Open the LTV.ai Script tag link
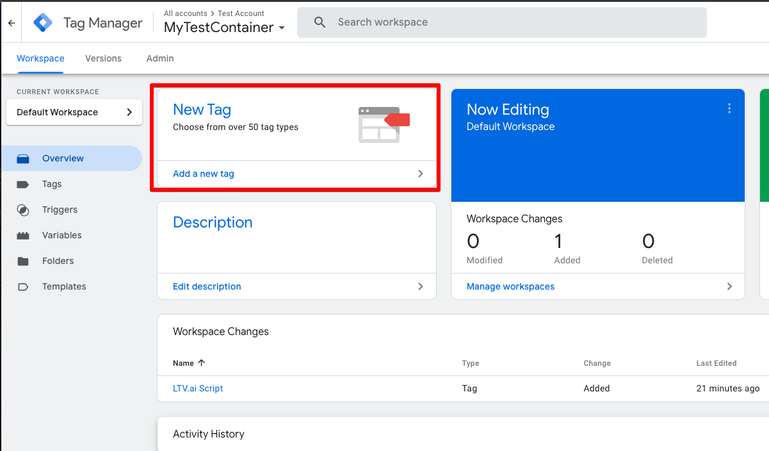 [x=198, y=388]
